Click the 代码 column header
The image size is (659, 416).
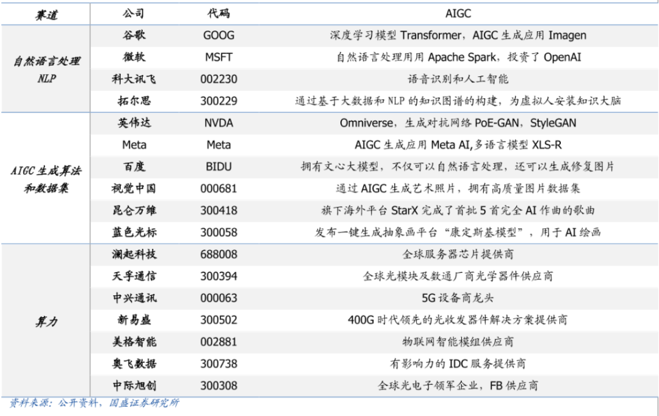(x=218, y=13)
